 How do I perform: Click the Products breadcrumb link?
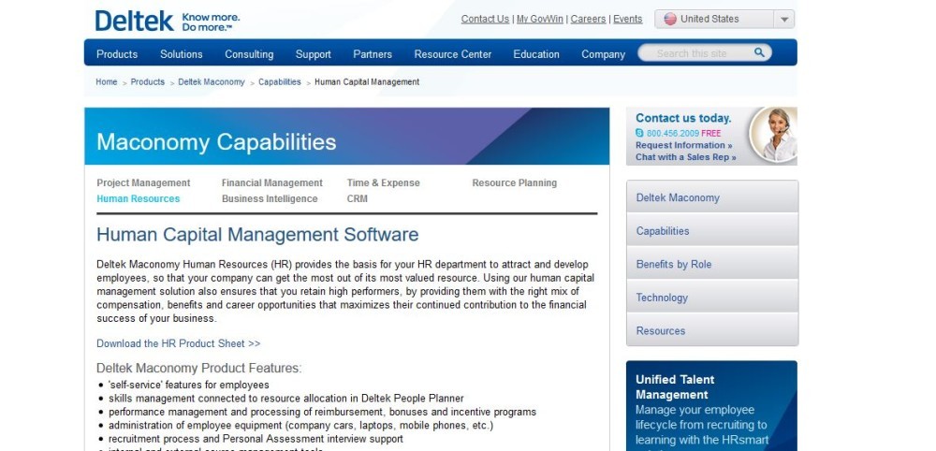(148, 82)
